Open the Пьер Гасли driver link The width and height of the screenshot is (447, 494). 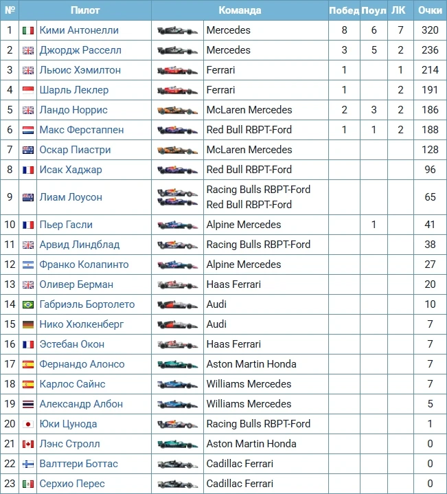tap(66, 225)
